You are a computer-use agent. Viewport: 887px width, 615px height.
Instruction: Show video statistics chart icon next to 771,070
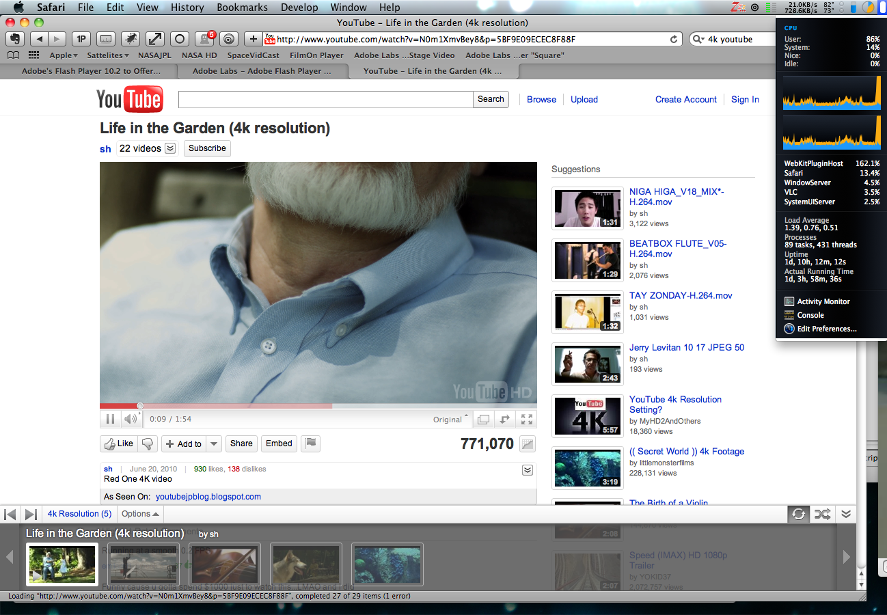click(x=527, y=443)
